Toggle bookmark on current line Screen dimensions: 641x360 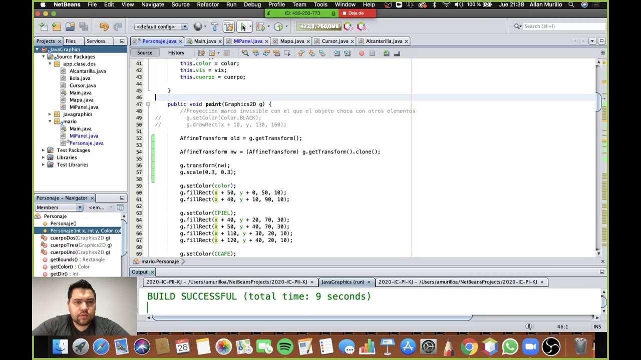[x=322, y=53]
